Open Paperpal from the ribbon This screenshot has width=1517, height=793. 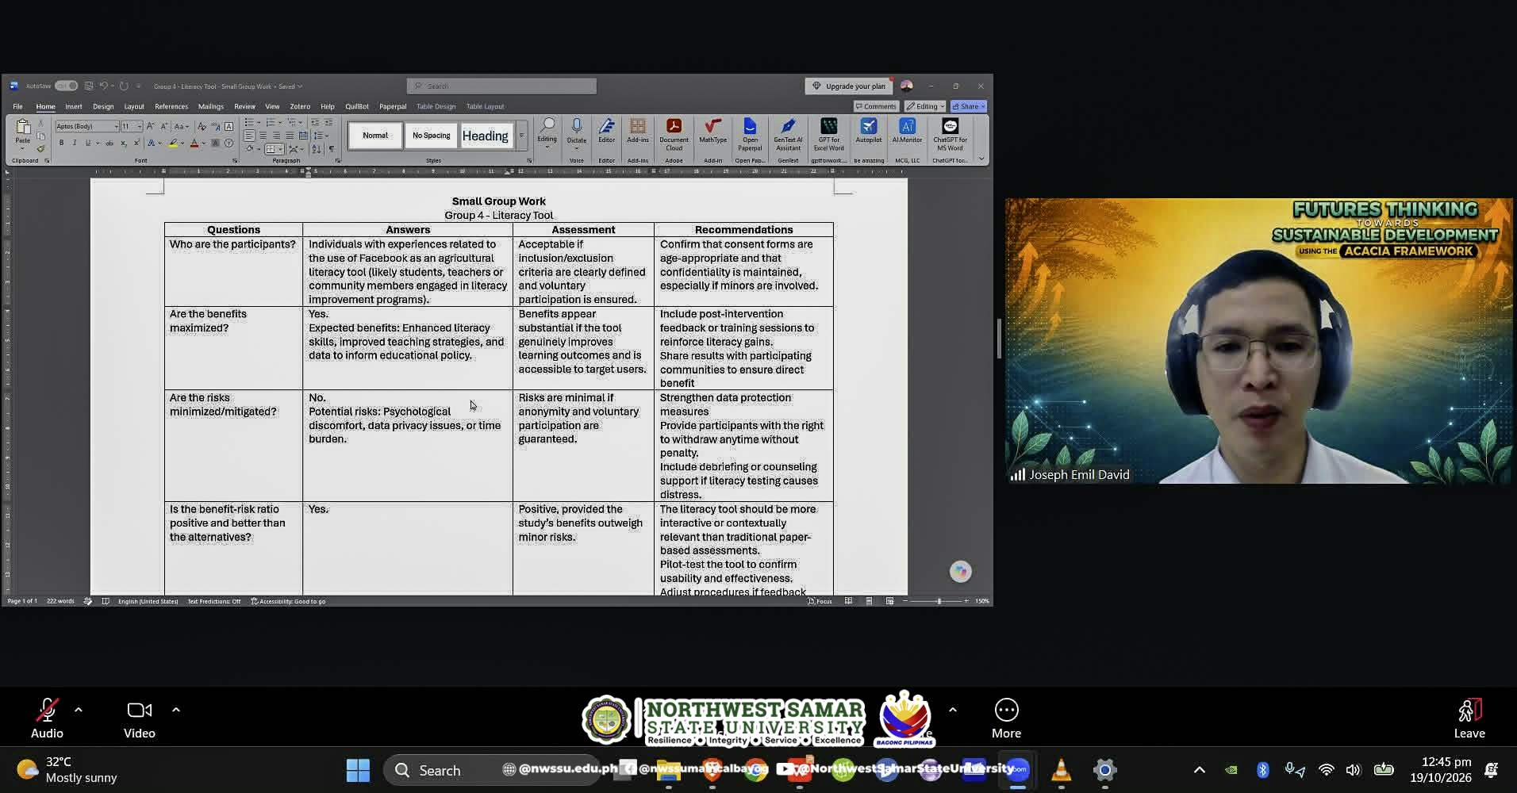click(750, 135)
